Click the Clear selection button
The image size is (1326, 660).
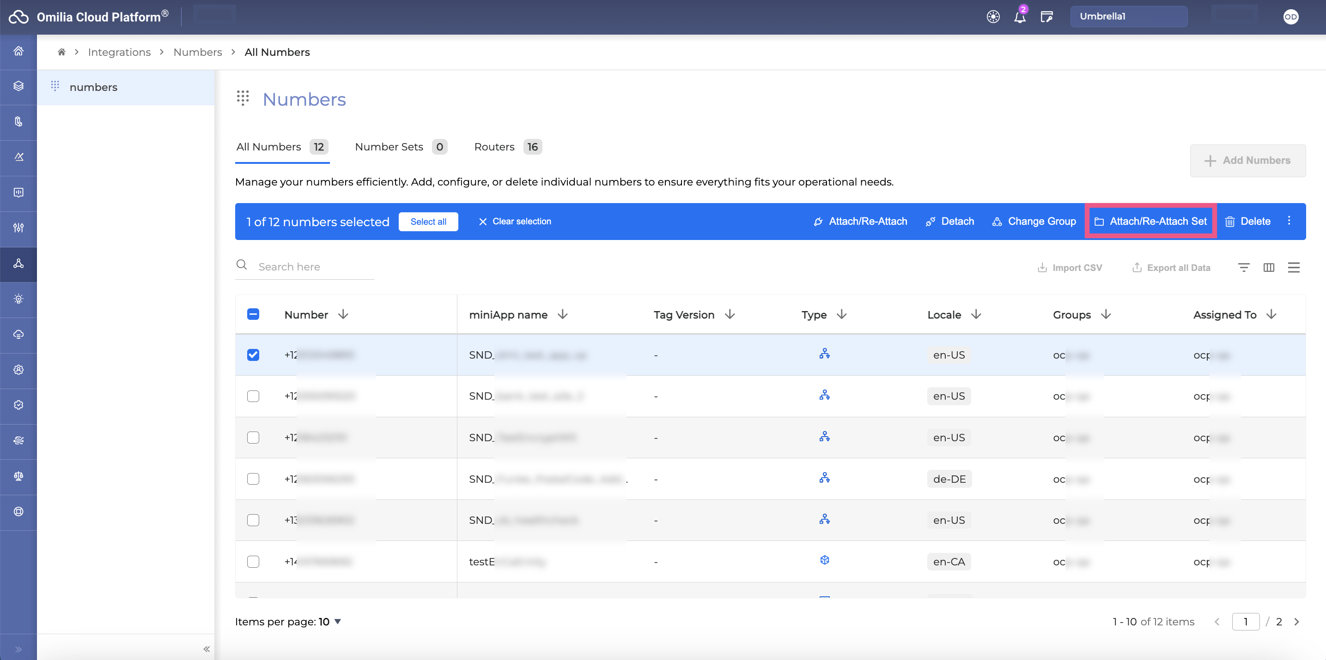pyautogui.click(x=514, y=221)
